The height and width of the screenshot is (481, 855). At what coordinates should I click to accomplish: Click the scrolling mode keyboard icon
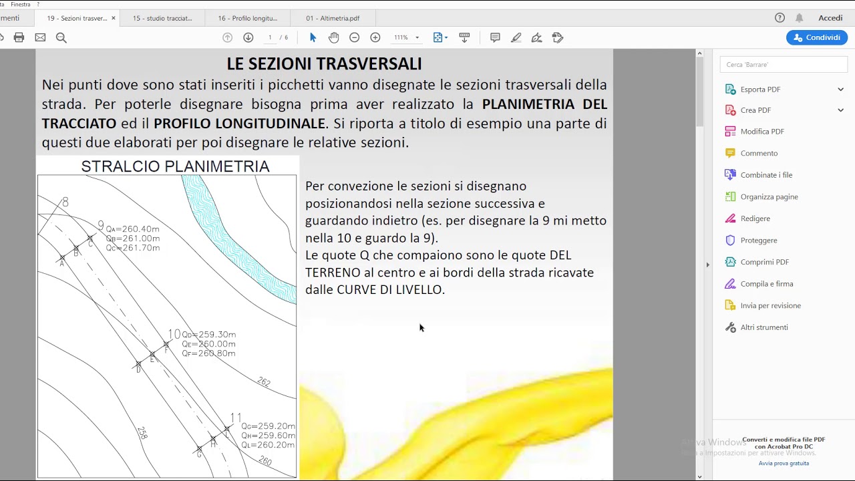465,37
